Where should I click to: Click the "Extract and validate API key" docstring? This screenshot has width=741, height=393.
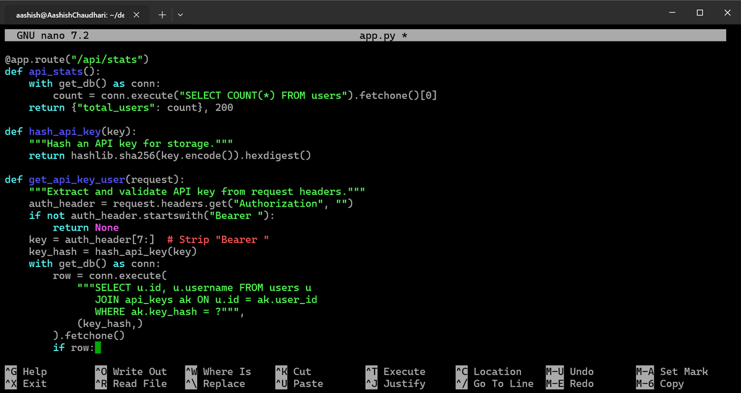(x=197, y=191)
